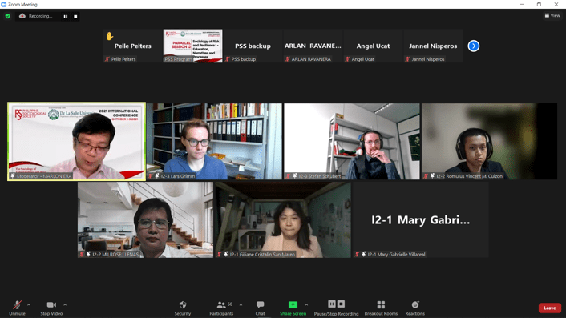
Task: Expand audio options arrow beside Unmute
Action: pos(29,305)
